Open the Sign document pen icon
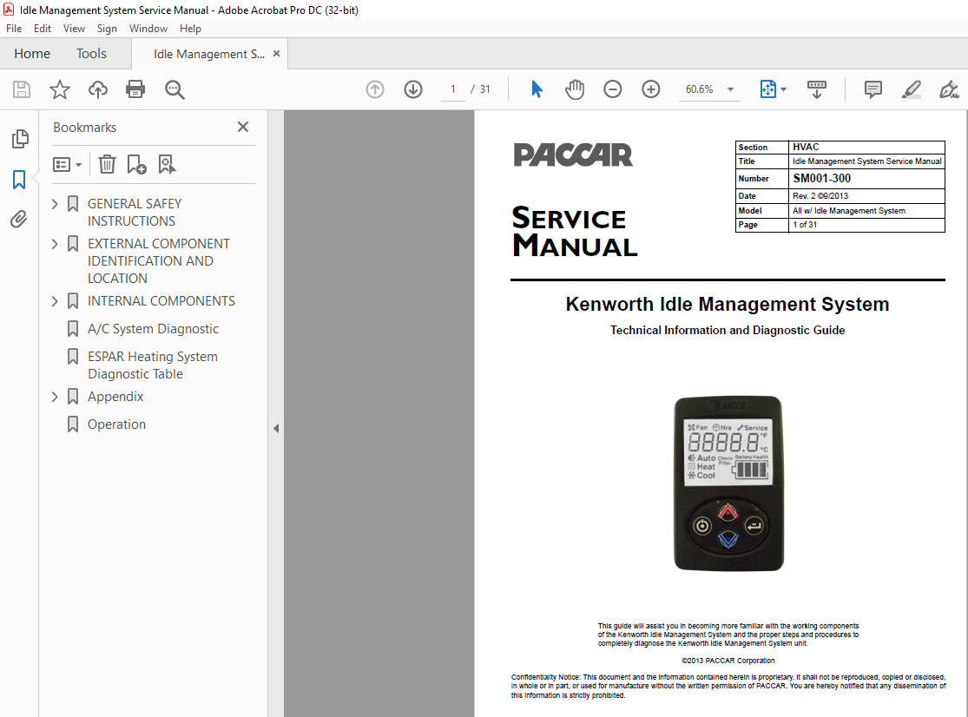Viewport: 968px width, 717px height. point(949,89)
